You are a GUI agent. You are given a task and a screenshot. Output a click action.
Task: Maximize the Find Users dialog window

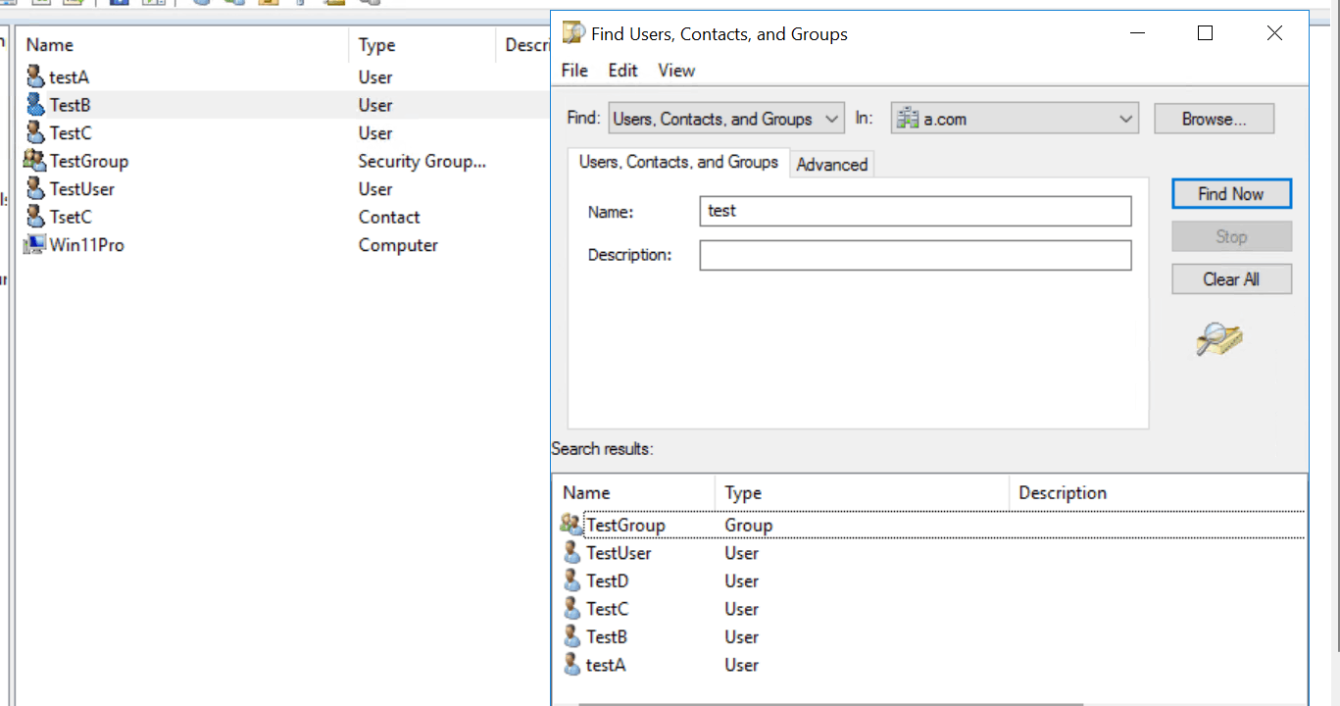1206,33
